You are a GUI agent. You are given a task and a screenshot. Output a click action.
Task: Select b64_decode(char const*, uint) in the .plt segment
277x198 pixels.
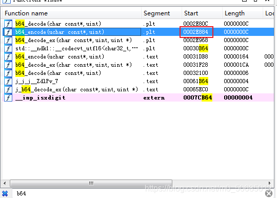58,24
